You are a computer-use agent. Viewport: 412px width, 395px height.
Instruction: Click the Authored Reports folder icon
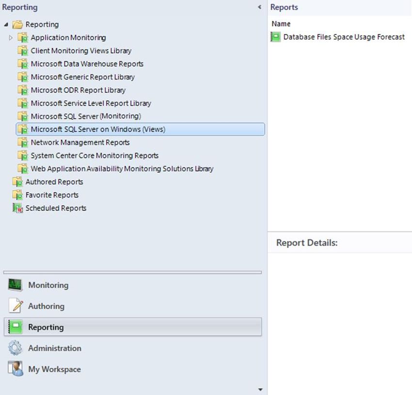click(17, 182)
